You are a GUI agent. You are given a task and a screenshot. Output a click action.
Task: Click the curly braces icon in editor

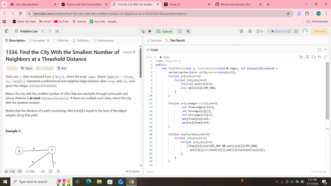click(x=313, y=57)
